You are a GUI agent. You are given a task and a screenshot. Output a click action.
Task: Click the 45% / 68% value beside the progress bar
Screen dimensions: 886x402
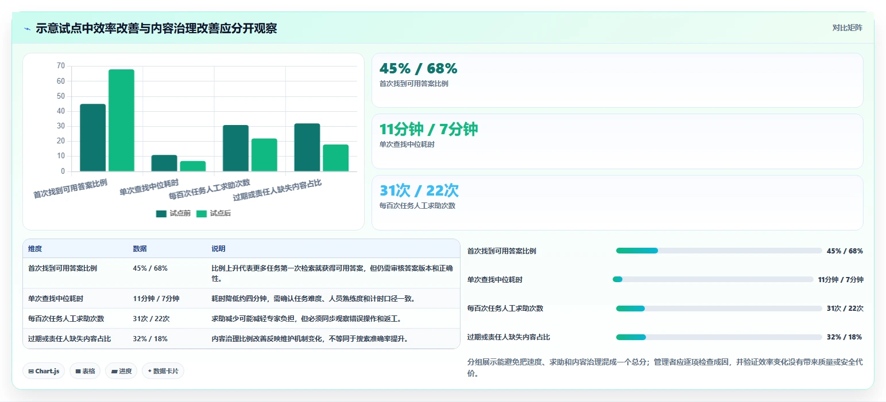(x=845, y=251)
